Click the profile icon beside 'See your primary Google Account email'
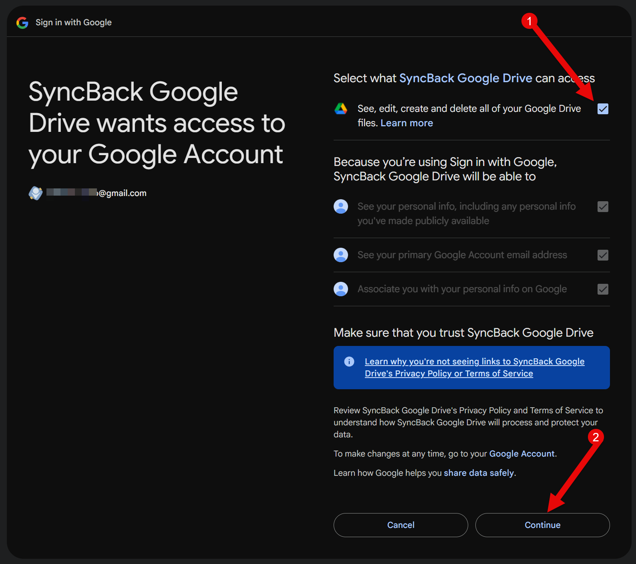Viewport: 636px width, 564px height. pyautogui.click(x=341, y=255)
